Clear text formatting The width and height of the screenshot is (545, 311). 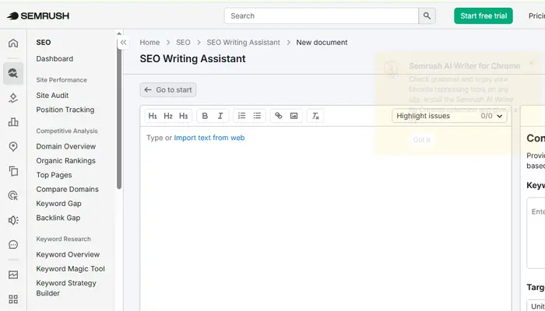[x=315, y=116]
